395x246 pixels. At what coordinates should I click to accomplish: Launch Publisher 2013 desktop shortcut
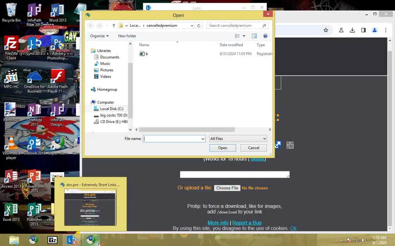click(34, 214)
